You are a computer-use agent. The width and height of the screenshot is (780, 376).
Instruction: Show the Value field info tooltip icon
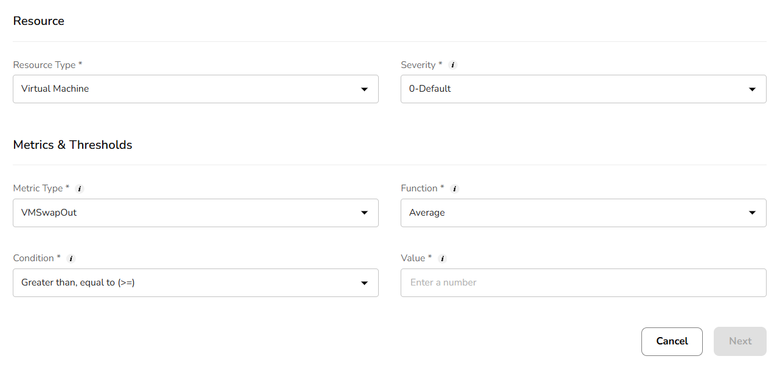click(442, 258)
